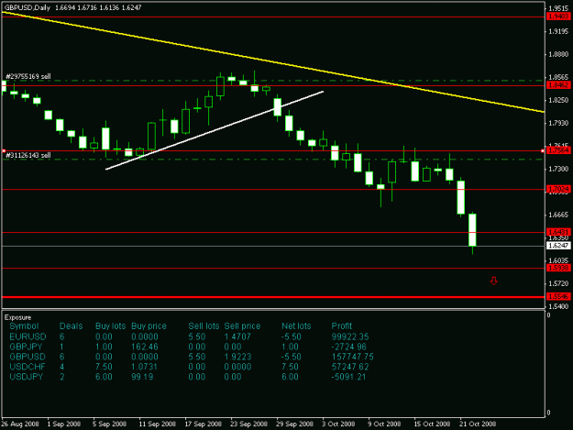This screenshot has width=573, height=430.
Task: Click the GBPJPY buy price 162.46
Action: [144, 347]
